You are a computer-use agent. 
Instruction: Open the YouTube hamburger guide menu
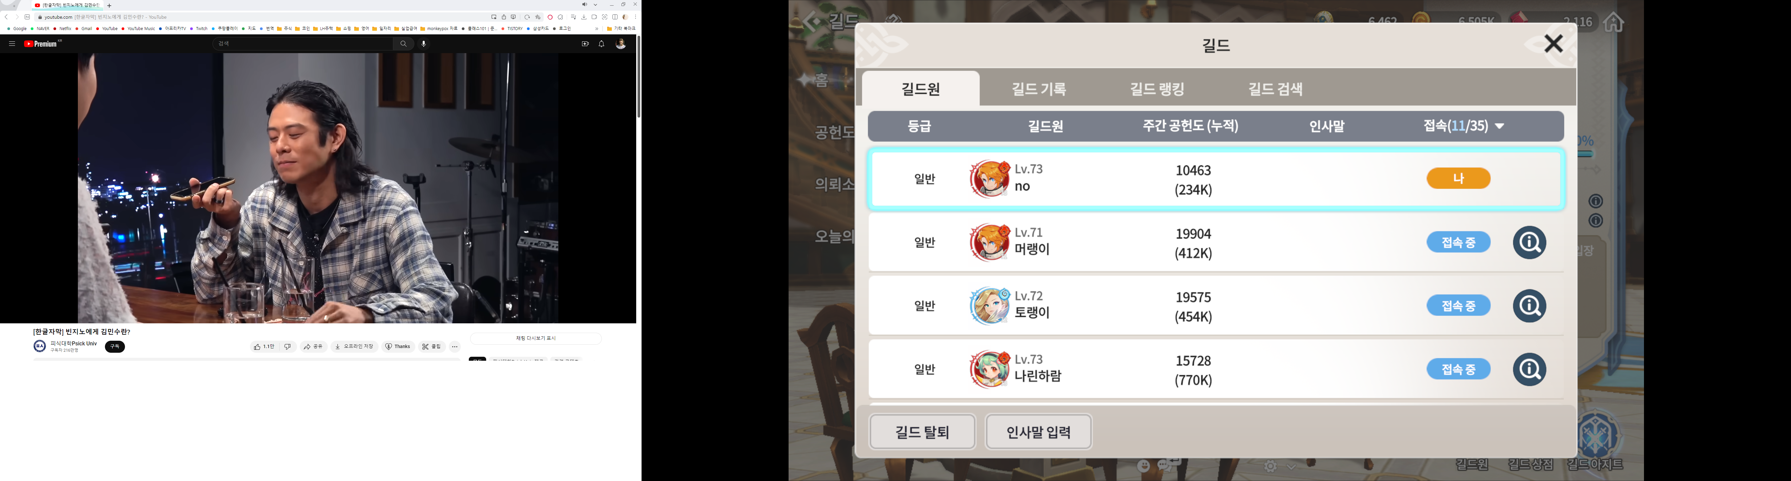(x=12, y=44)
